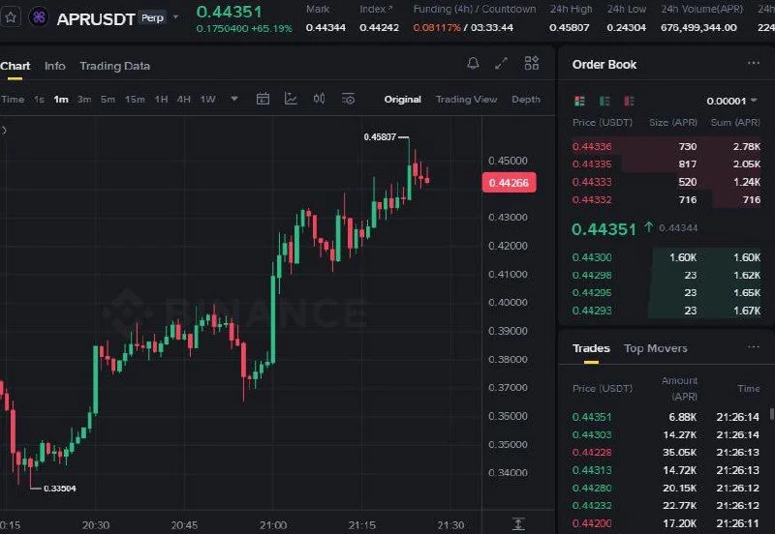
Task: Select Time chart mode
Action: [x=13, y=100]
